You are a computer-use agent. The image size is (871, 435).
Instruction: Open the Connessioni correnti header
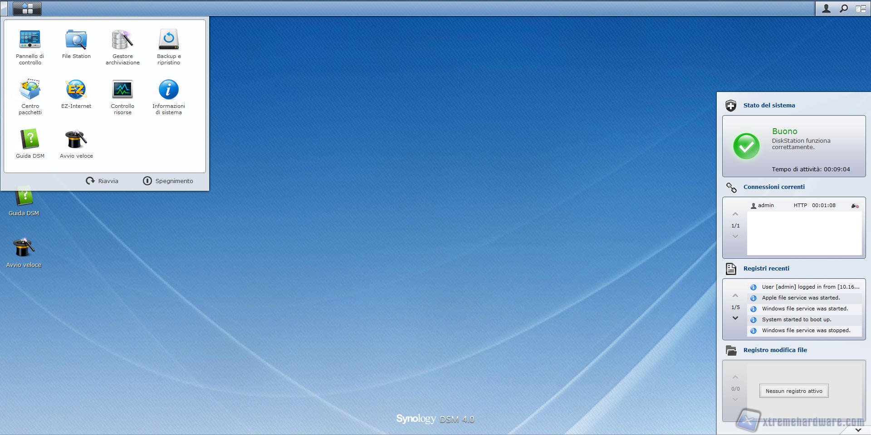[774, 187]
